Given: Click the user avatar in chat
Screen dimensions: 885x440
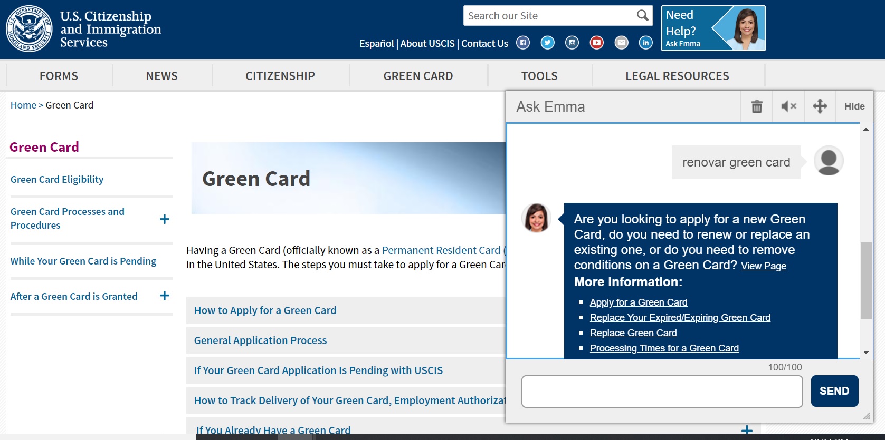Looking at the screenshot, I should click(829, 161).
